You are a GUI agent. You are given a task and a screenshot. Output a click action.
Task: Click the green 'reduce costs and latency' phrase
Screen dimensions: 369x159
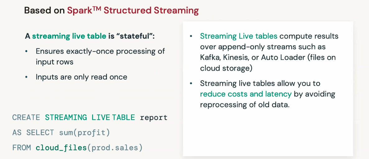click(246, 94)
